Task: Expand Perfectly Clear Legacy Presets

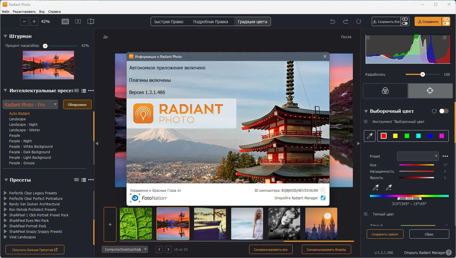Action: (x=5, y=193)
